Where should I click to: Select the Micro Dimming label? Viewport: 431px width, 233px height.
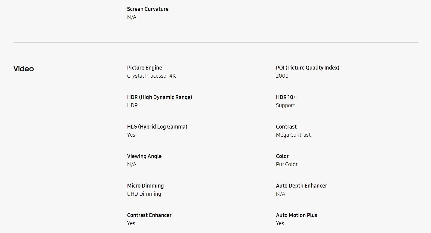pyautogui.click(x=145, y=186)
